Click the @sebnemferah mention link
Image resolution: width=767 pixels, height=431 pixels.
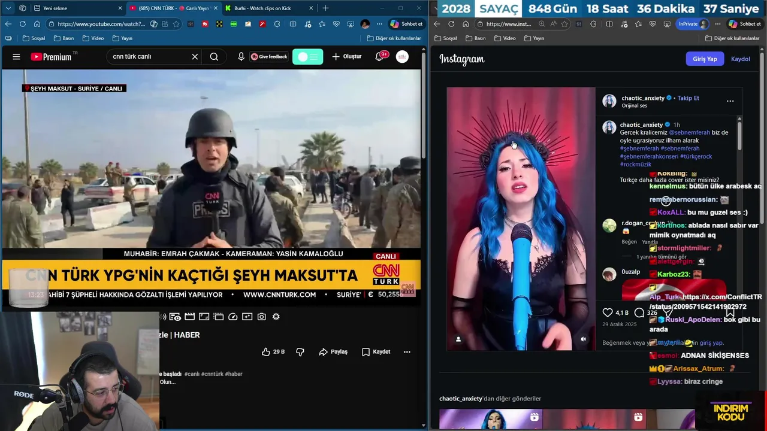tap(689, 132)
